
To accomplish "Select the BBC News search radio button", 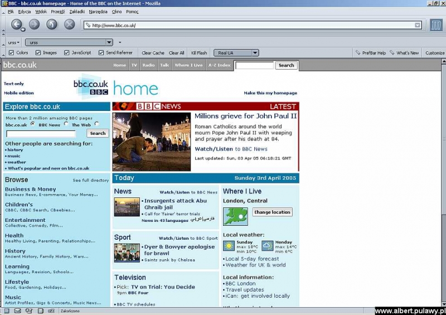I will point(66,124).
